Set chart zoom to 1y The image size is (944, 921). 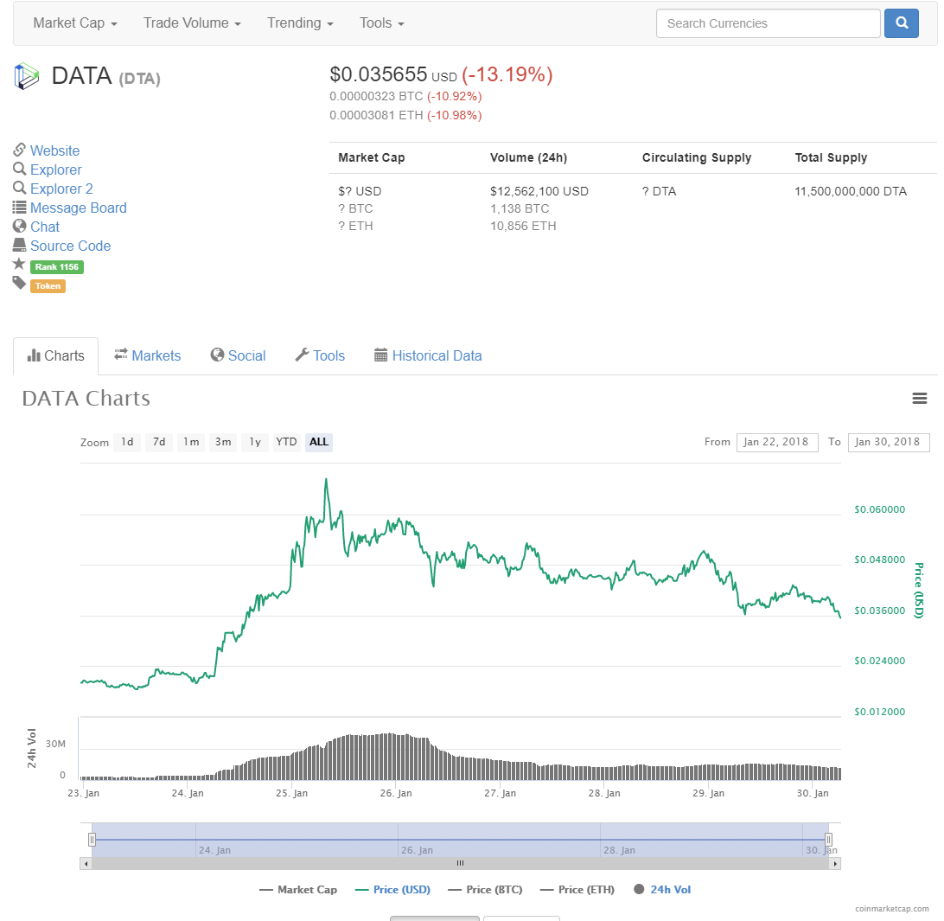coord(255,442)
